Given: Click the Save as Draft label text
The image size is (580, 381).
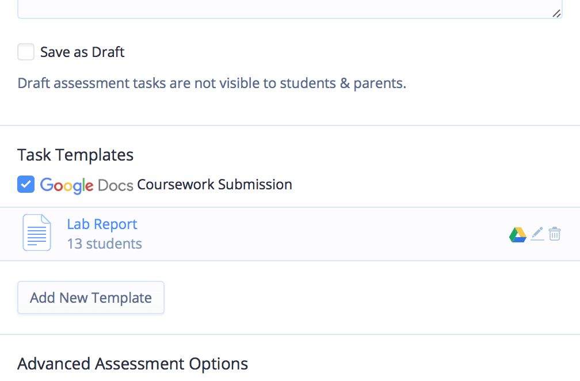Looking at the screenshot, I should (82, 52).
